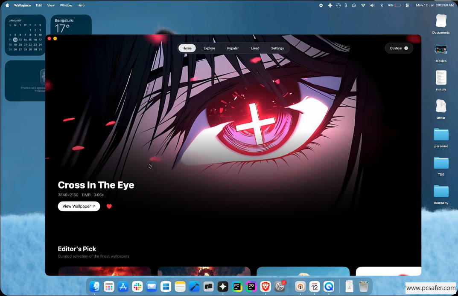Screen dimensions: 458x296
Task: Open the Company folder on the desktop
Action: click(441, 192)
